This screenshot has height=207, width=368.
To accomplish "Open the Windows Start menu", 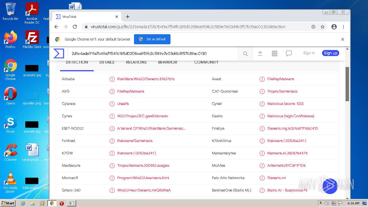I will click(8, 203).
